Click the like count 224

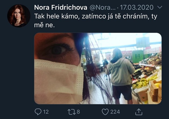(115, 112)
